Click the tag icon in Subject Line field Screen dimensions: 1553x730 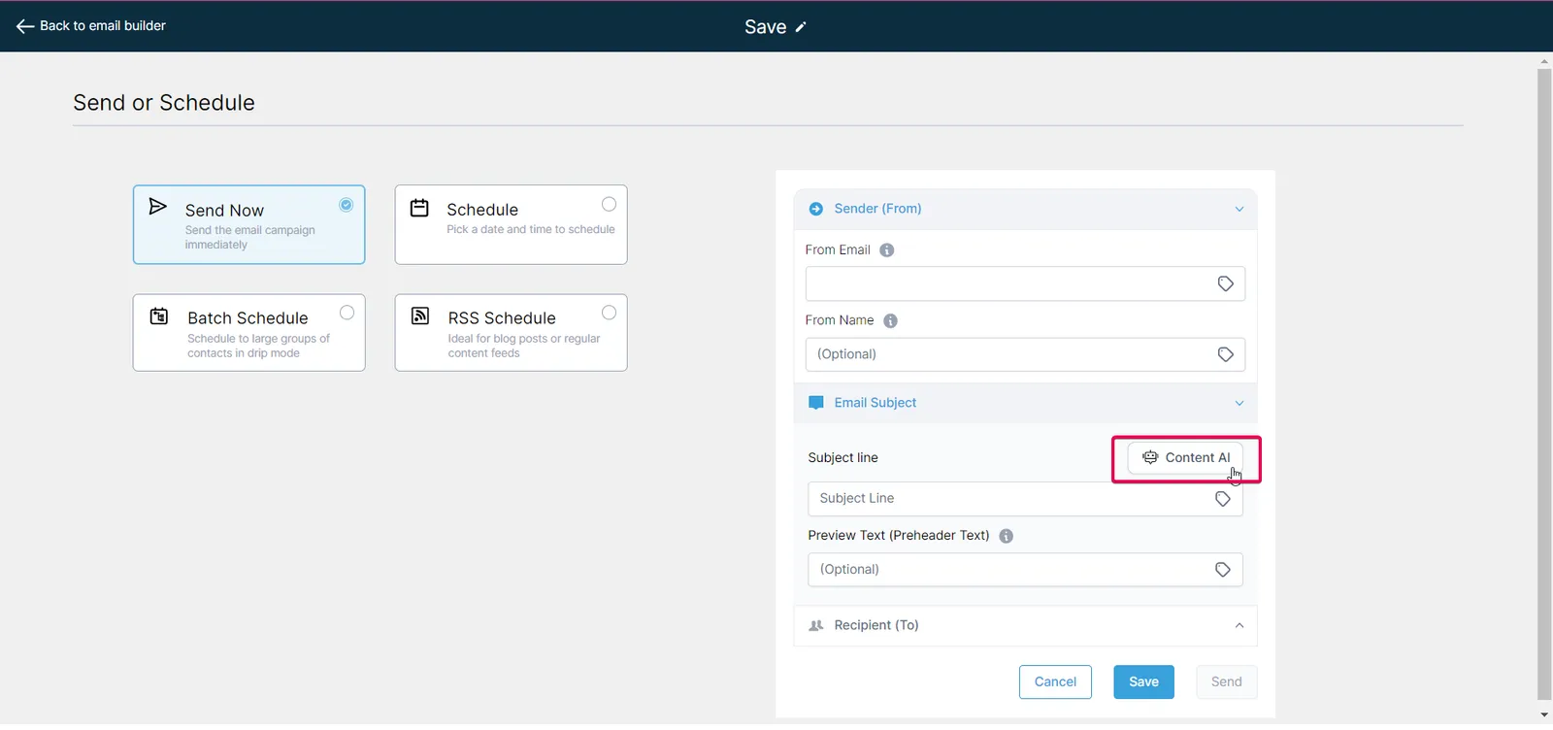[x=1223, y=499]
